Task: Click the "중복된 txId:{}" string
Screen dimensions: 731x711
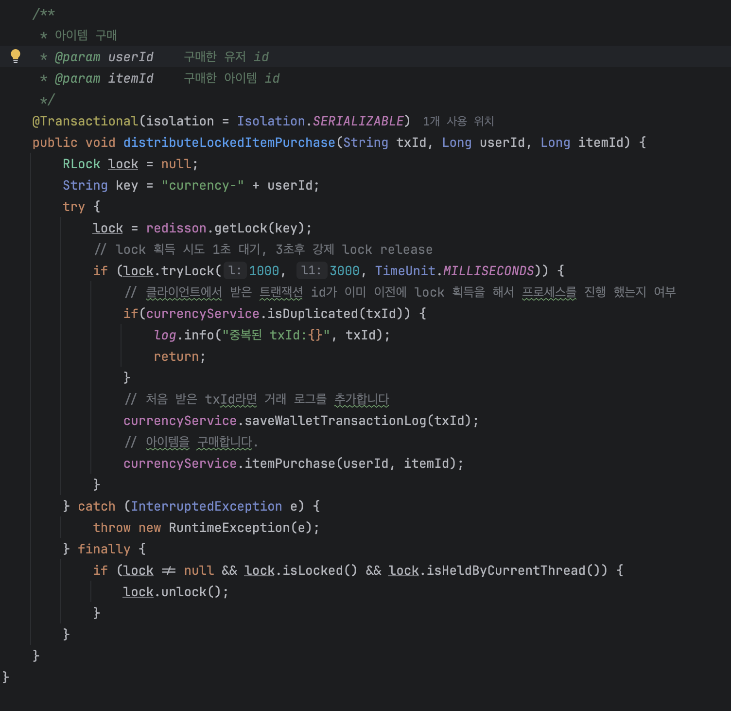Action: click(x=276, y=335)
